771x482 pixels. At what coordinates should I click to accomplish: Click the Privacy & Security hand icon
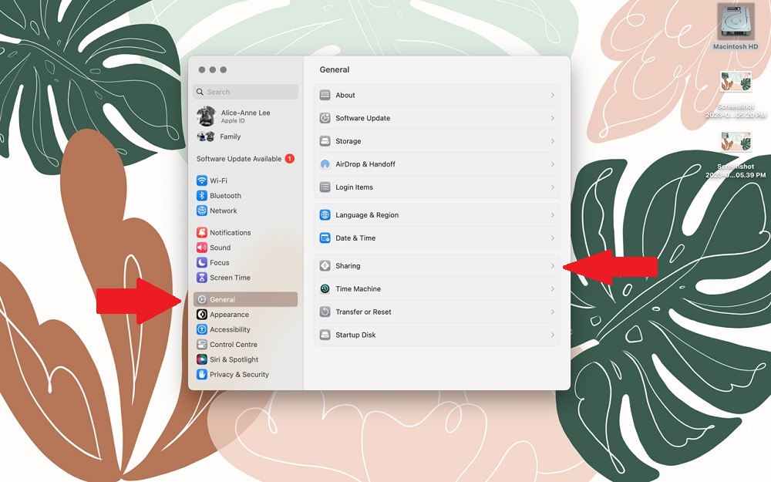click(x=201, y=374)
